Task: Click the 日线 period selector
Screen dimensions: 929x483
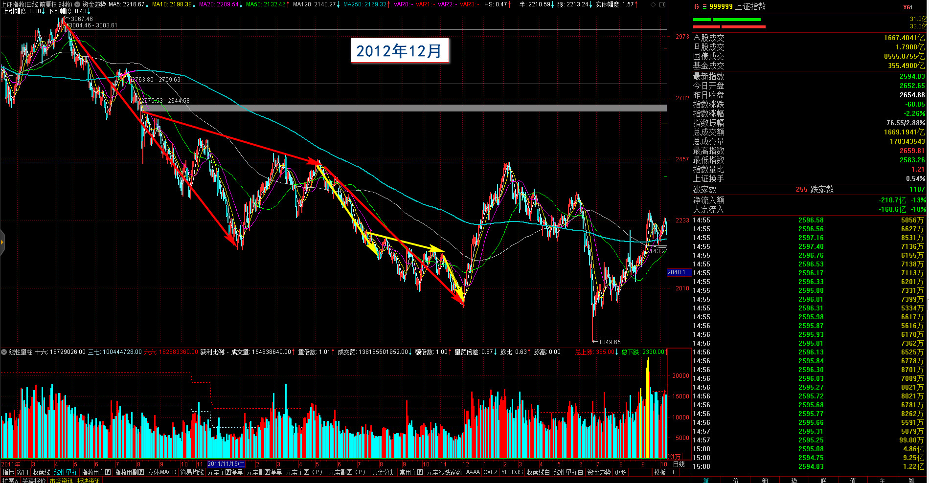Action: [679, 464]
